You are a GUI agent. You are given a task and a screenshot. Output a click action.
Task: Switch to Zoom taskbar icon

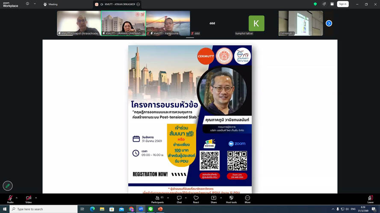[x=141, y=209]
